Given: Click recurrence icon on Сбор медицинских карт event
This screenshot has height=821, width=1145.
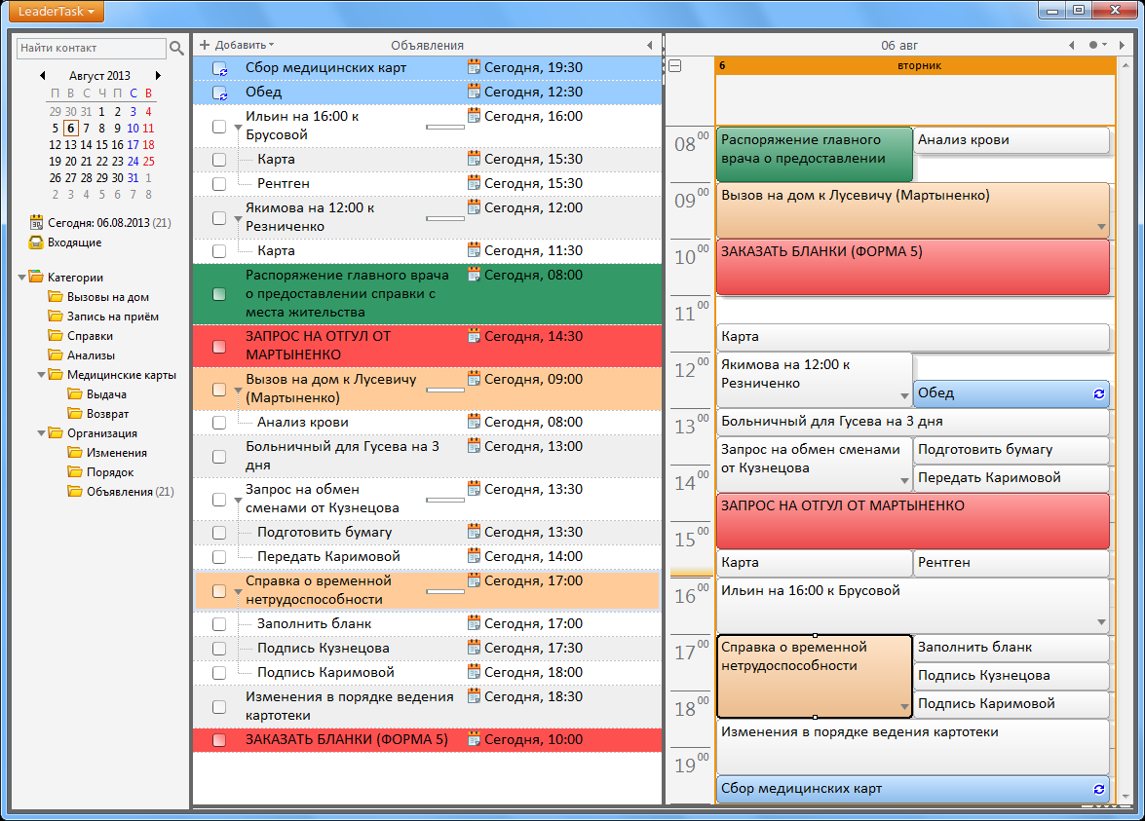Looking at the screenshot, I should (1099, 789).
